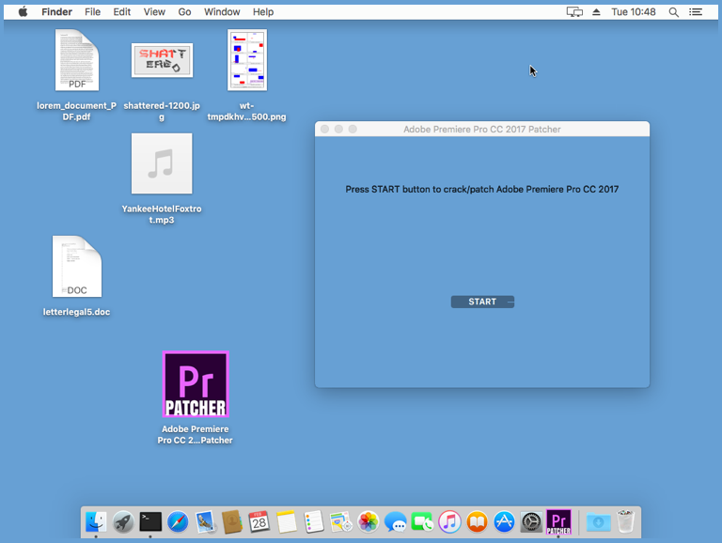722x543 pixels.
Task: Open iTunes from the Dock
Action: (x=450, y=521)
